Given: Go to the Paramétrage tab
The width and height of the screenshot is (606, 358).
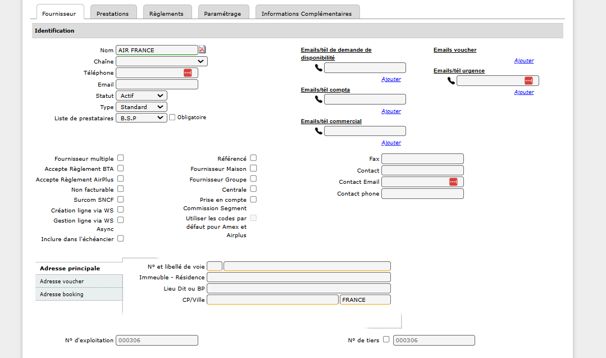Looking at the screenshot, I should click(223, 12).
